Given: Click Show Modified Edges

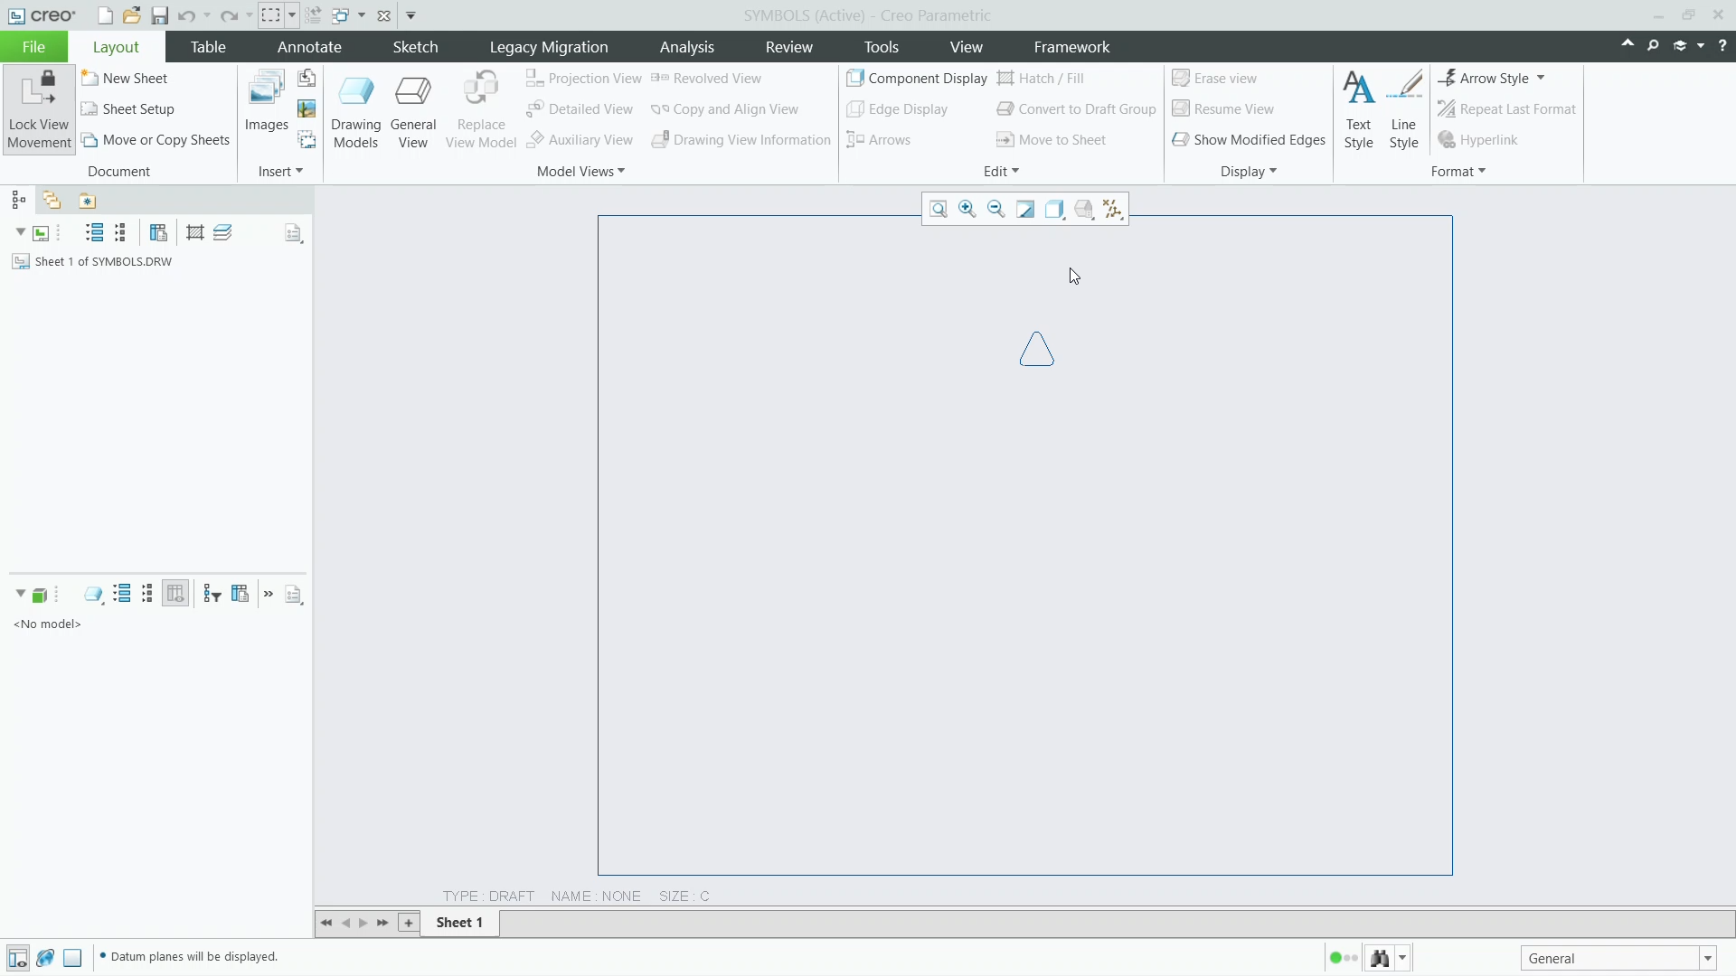Looking at the screenshot, I should (1249, 140).
